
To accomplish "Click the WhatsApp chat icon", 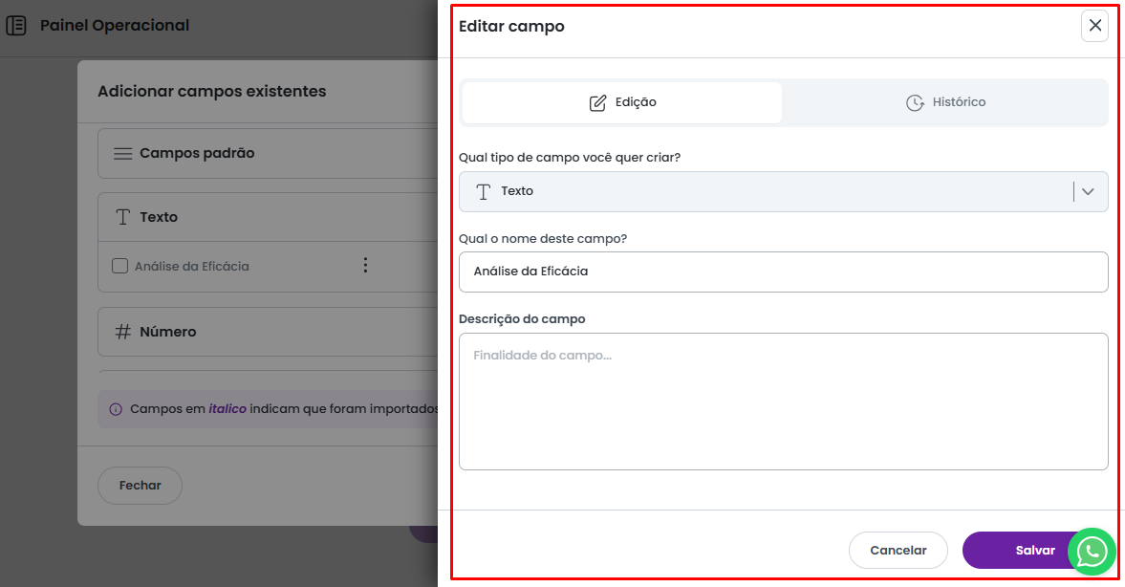I will pos(1092,552).
